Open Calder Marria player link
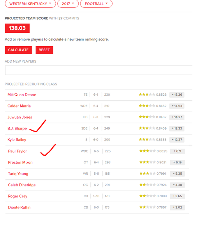 [19, 106]
